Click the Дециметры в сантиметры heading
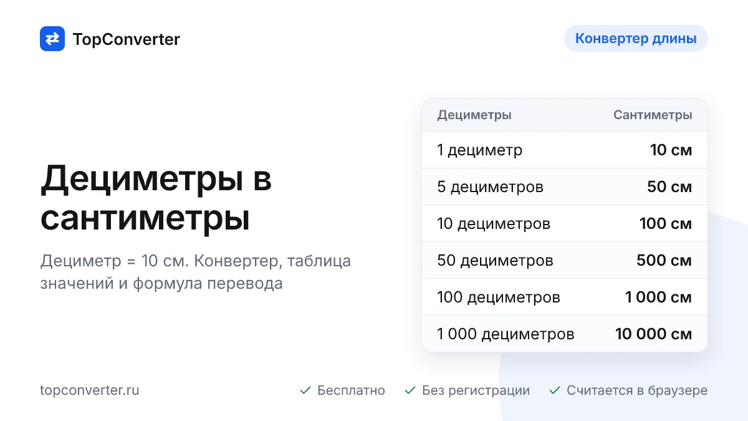The width and height of the screenshot is (748, 421). [156, 199]
